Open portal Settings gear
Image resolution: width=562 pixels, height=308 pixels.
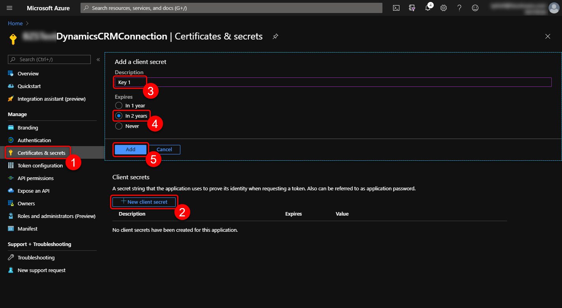pos(444,8)
